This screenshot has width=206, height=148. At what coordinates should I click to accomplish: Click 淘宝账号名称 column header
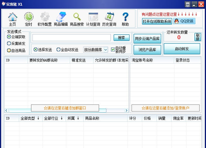pos(152,60)
